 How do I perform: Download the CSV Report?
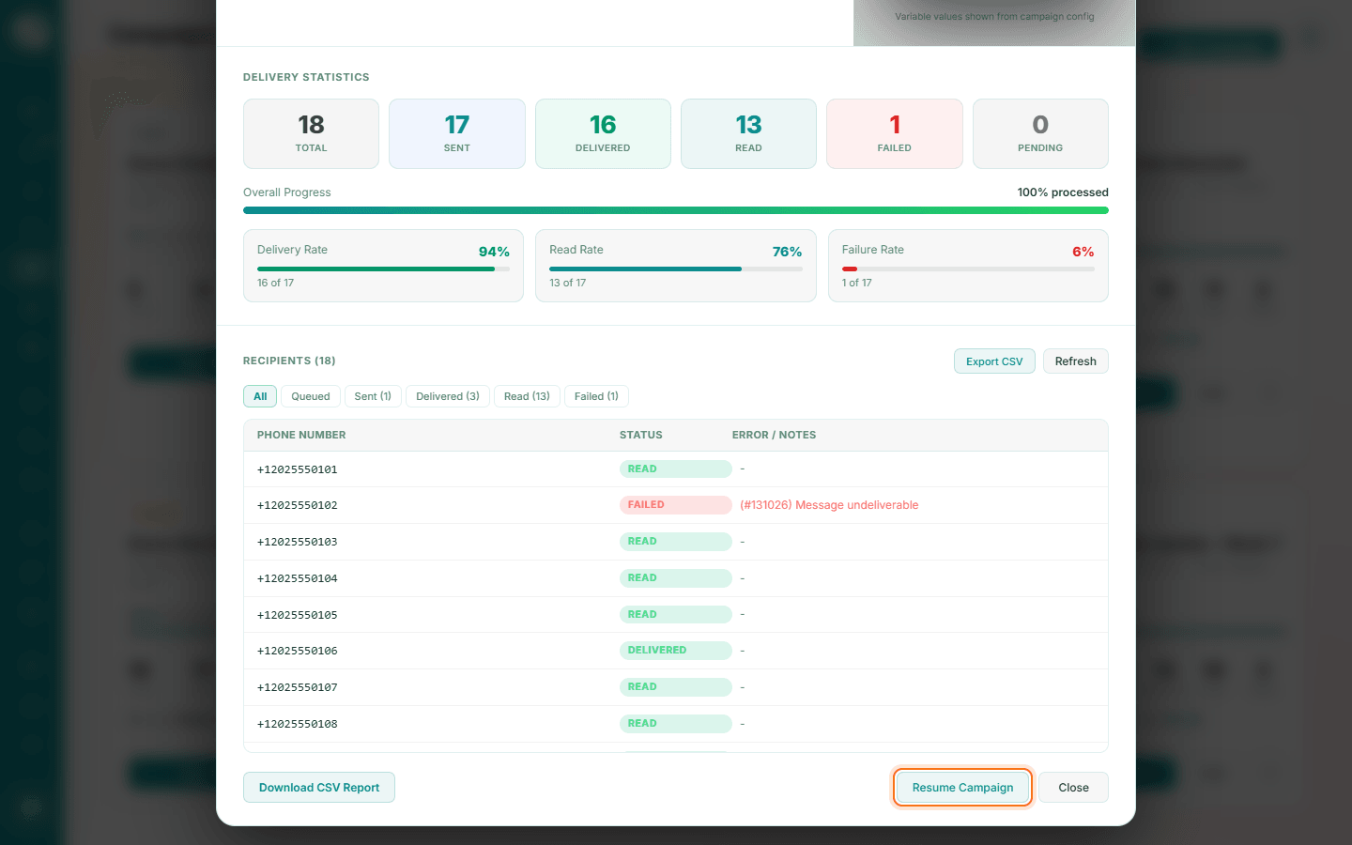click(319, 788)
